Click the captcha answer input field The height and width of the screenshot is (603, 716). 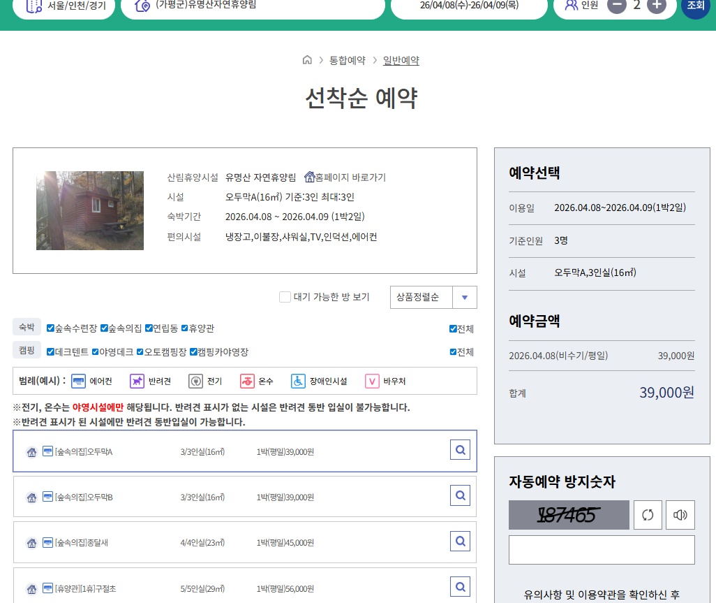[x=601, y=550]
